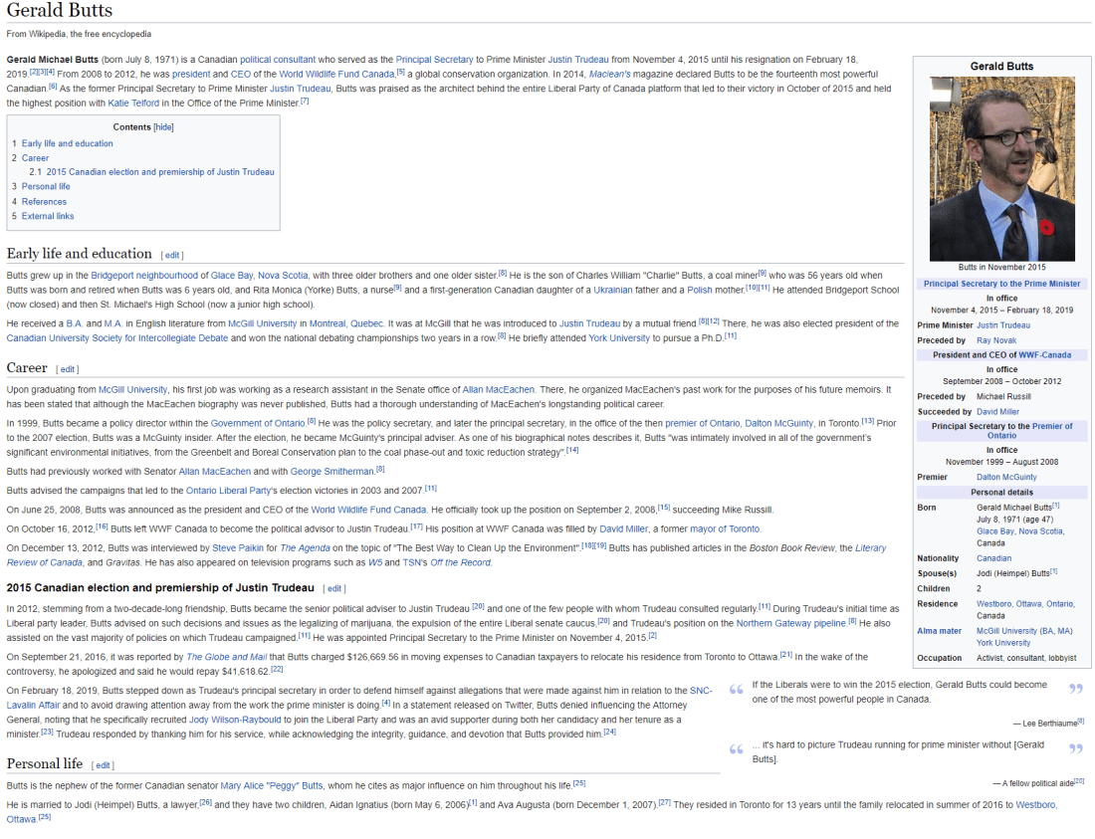Image resolution: width=1095 pixels, height=839 pixels.
Task: Edit the Personal life section
Action: [103, 765]
